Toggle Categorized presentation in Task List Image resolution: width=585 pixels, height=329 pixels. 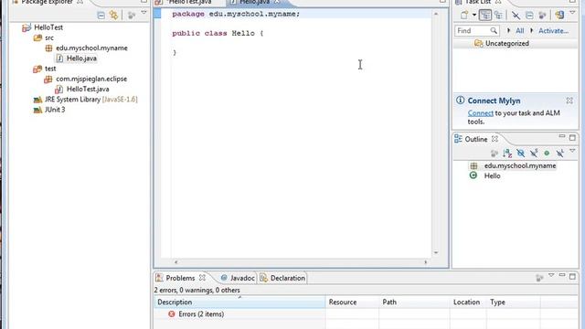point(485,16)
